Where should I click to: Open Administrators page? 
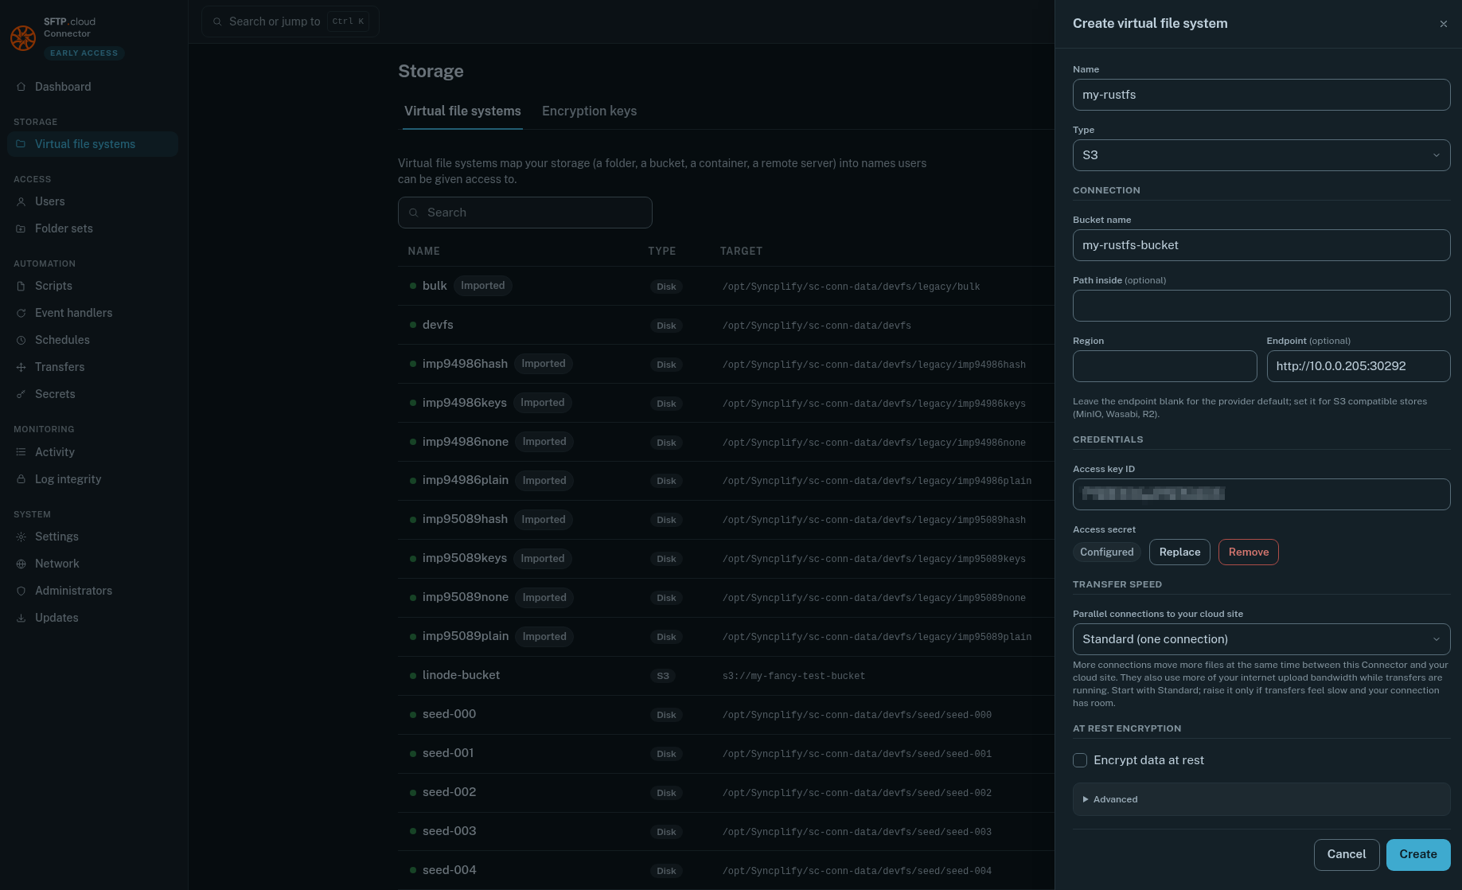[x=92, y=591]
